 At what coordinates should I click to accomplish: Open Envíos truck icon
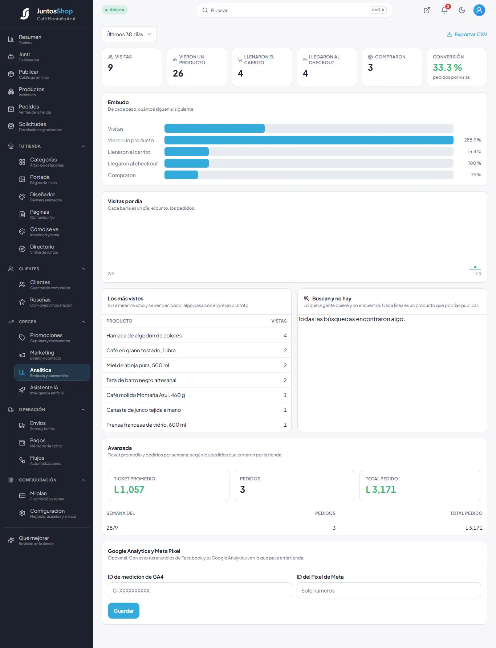coord(22,426)
